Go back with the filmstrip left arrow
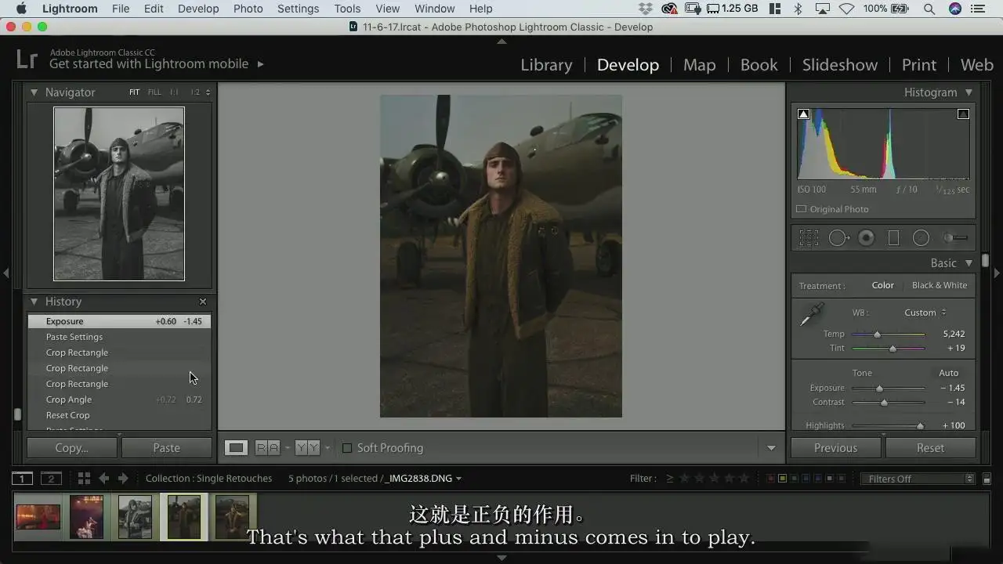 [103, 479]
